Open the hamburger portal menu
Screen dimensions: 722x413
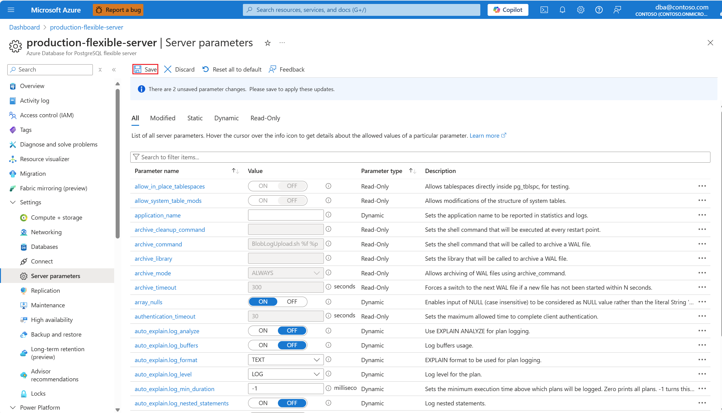[11, 10]
